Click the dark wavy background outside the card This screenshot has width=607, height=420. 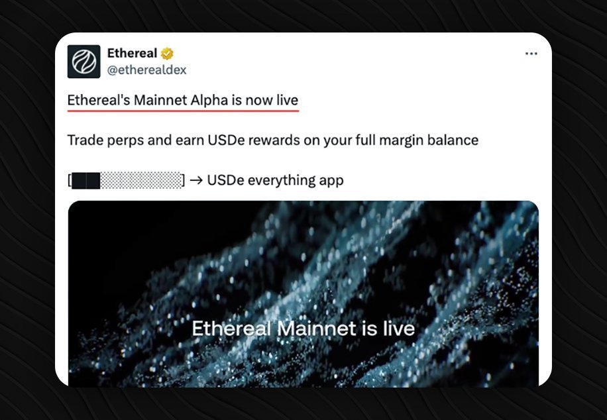(x=27, y=209)
